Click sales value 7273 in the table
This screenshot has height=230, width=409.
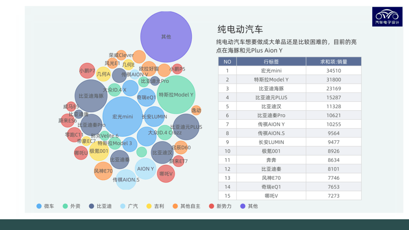tap(334, 196)
